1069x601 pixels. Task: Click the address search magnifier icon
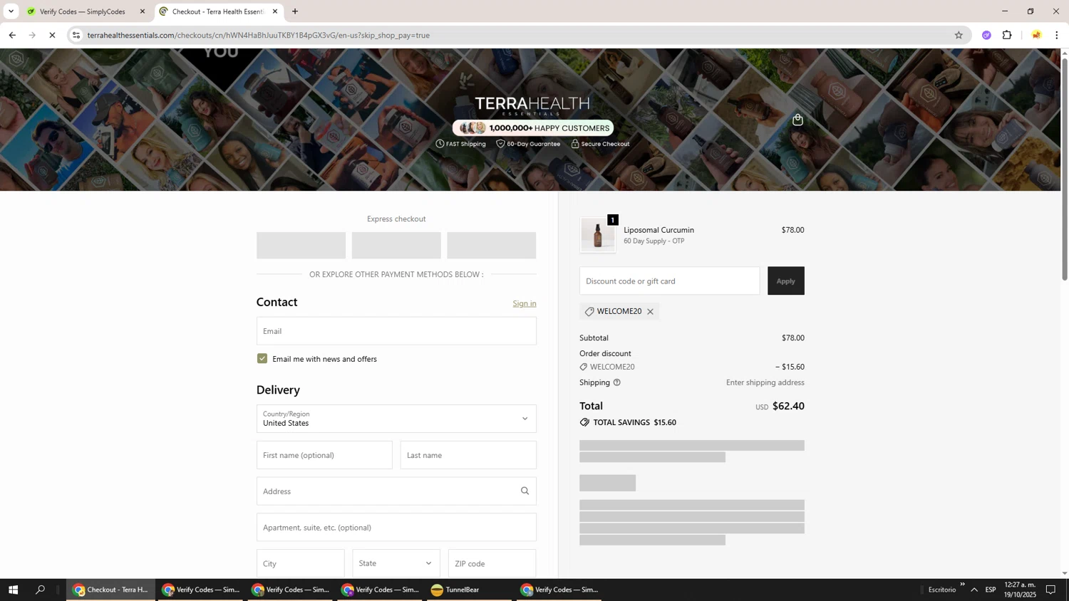click(x=525, y=491)
